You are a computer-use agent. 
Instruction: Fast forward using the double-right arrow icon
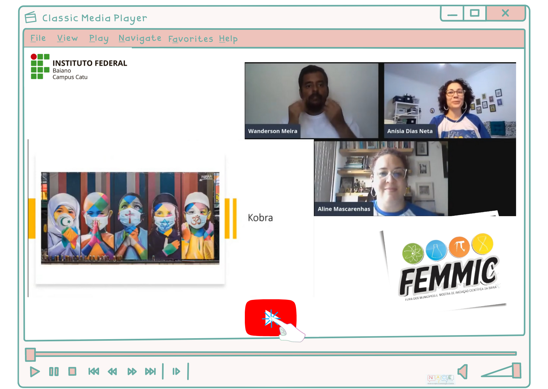(x=132, y=372)
